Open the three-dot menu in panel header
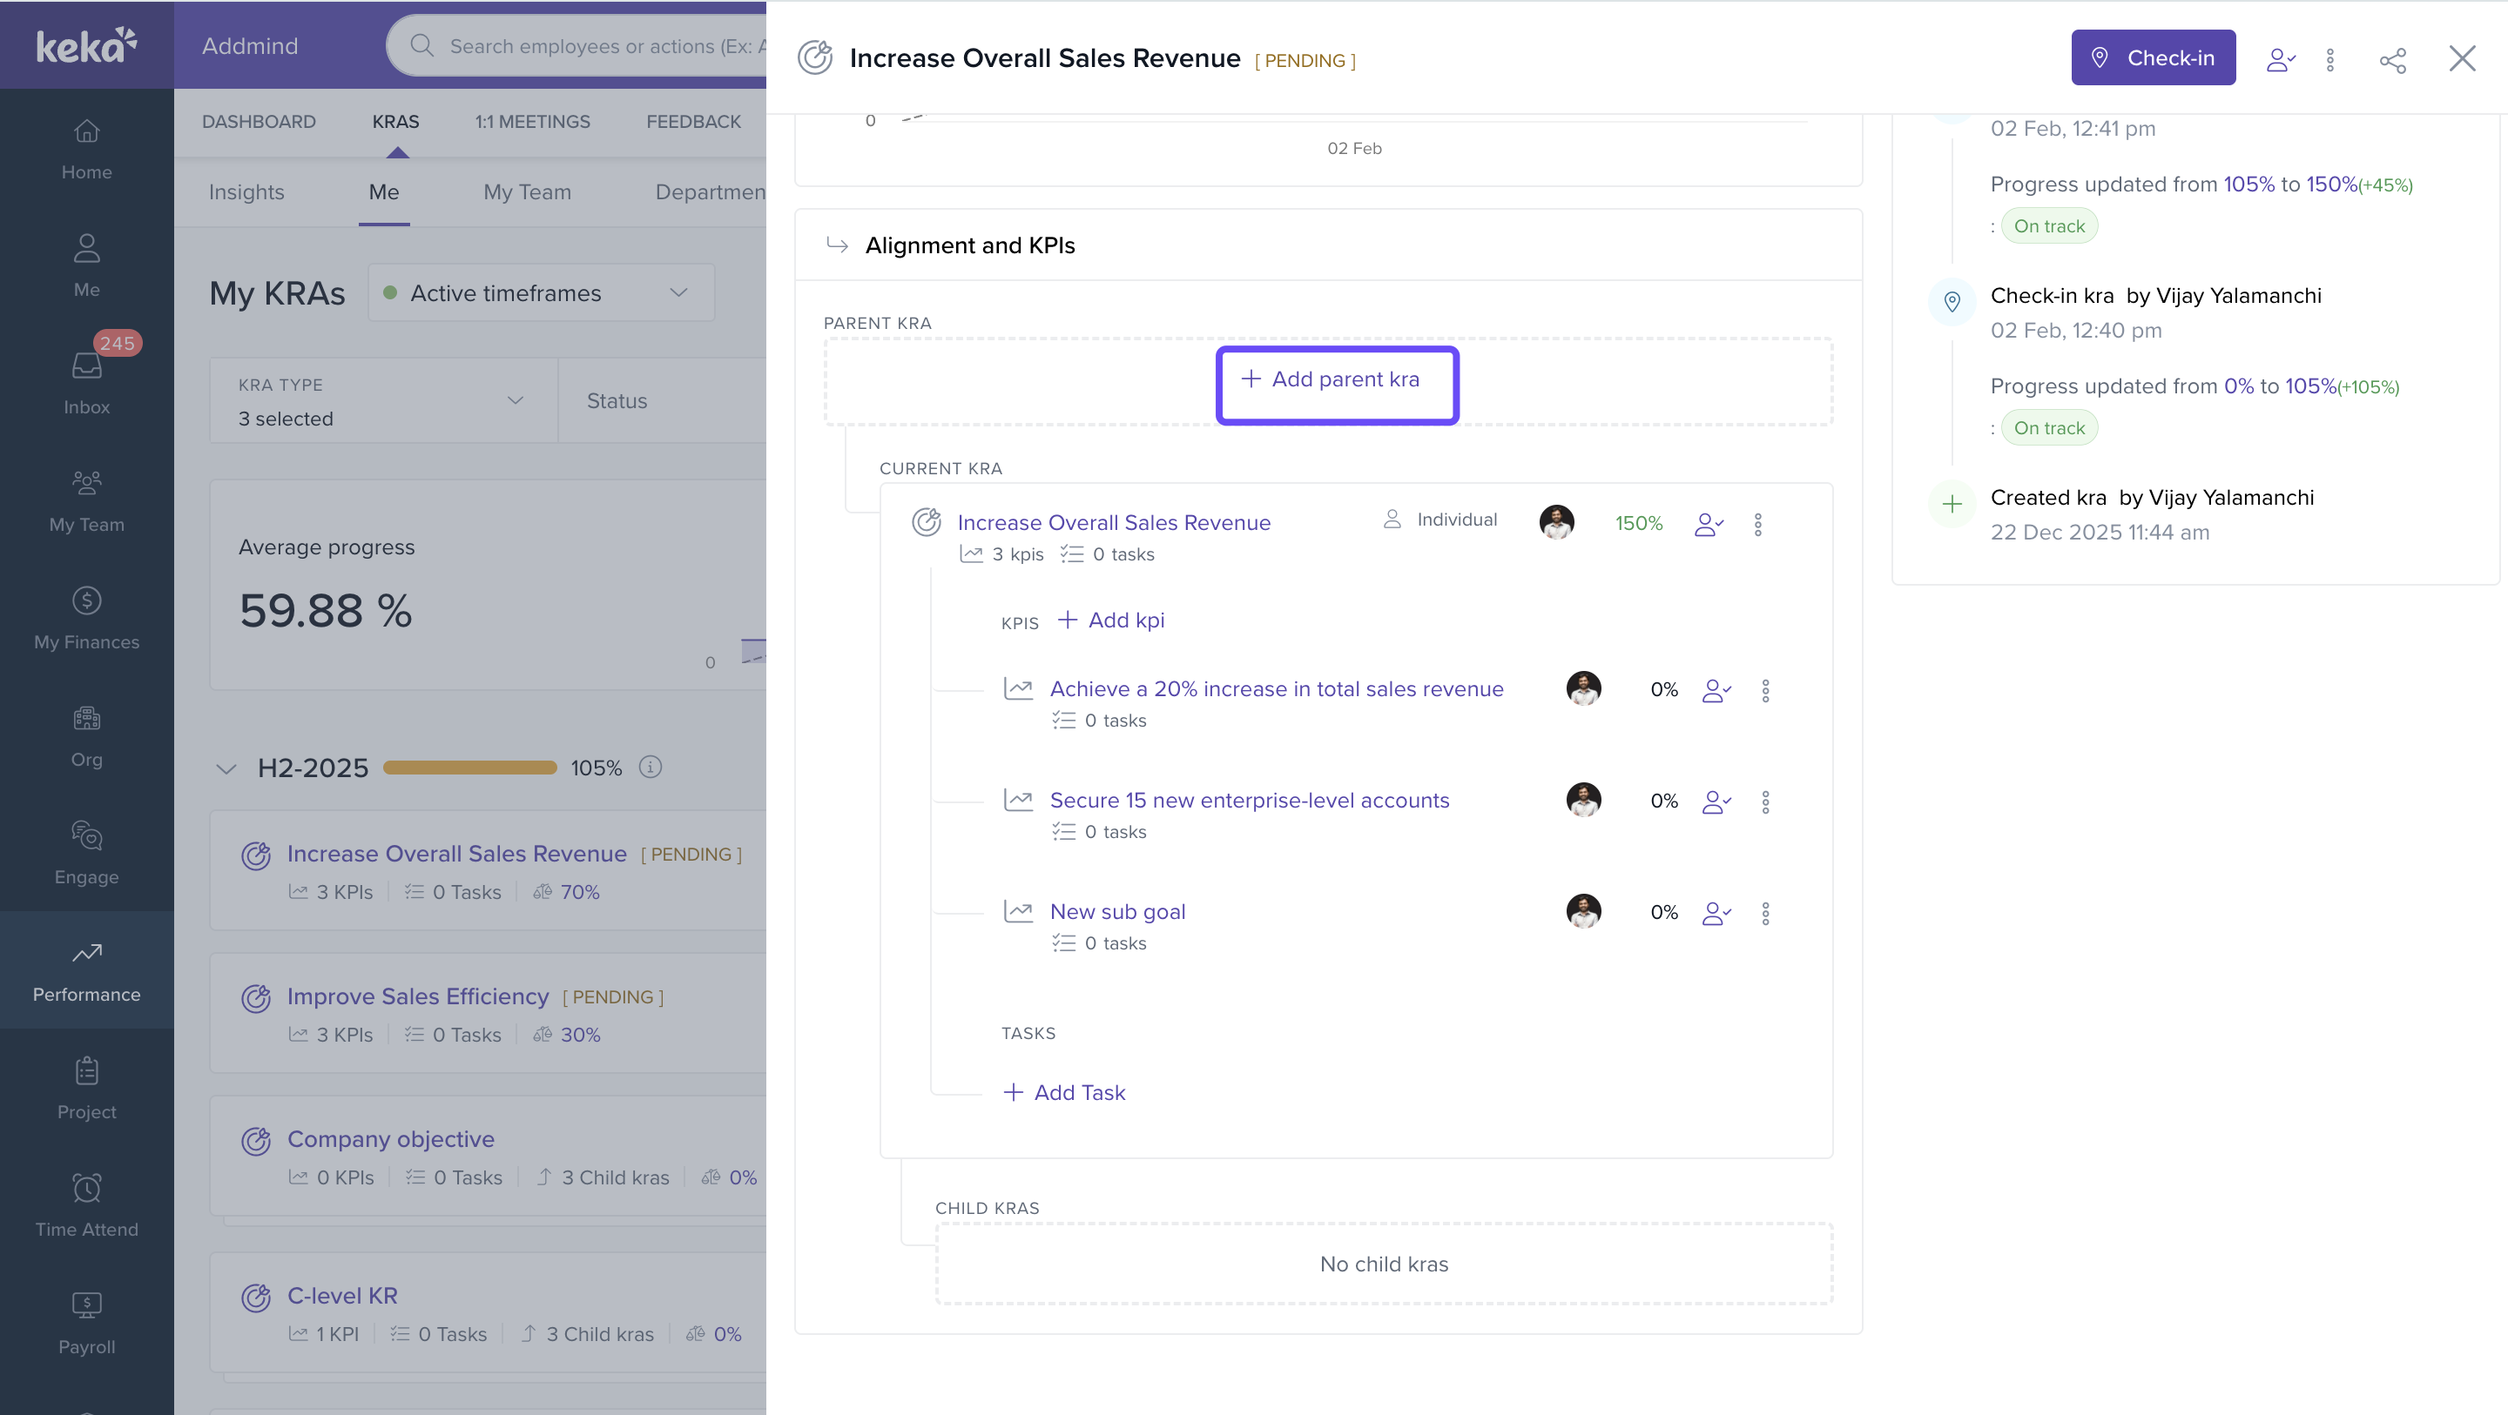The image size is (2508, 1415). tap(2329, 59)
